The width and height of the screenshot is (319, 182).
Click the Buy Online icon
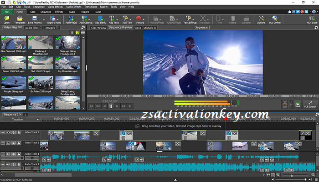pos(275,18)
